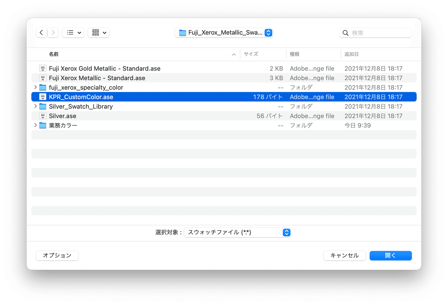
Task: Click the 開く button
Action: (391, 255)
